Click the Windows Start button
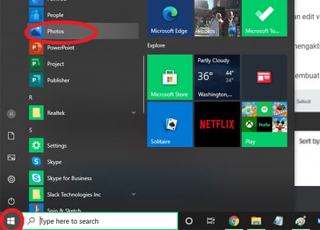 tap(11, 221)
